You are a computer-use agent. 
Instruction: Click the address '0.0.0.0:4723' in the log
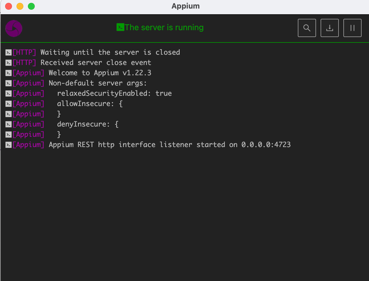[x=266, y=145]
